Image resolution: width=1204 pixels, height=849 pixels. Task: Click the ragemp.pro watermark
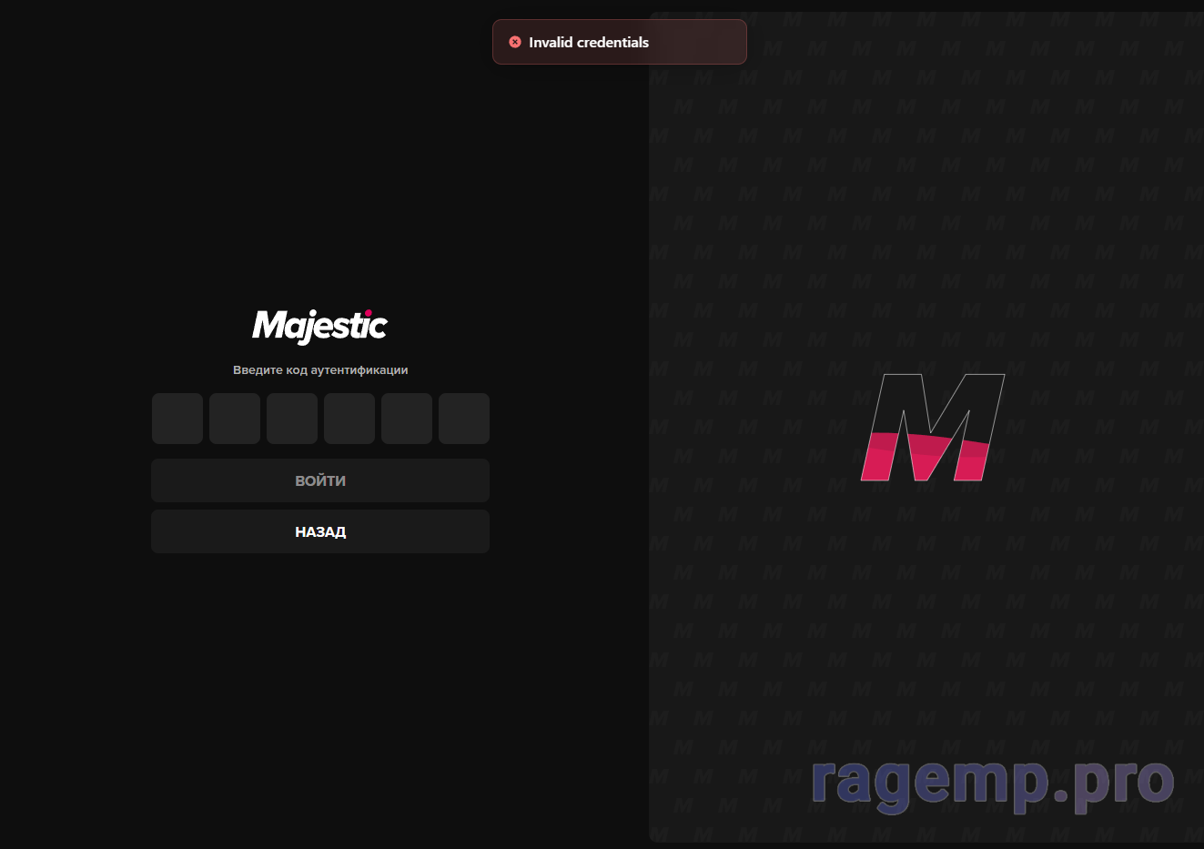pos(993,783)
